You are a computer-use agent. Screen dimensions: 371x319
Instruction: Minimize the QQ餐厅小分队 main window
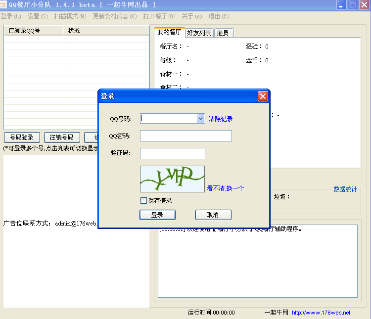point(341,5)
